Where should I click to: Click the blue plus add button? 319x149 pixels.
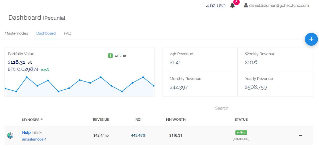coord(311,40)
